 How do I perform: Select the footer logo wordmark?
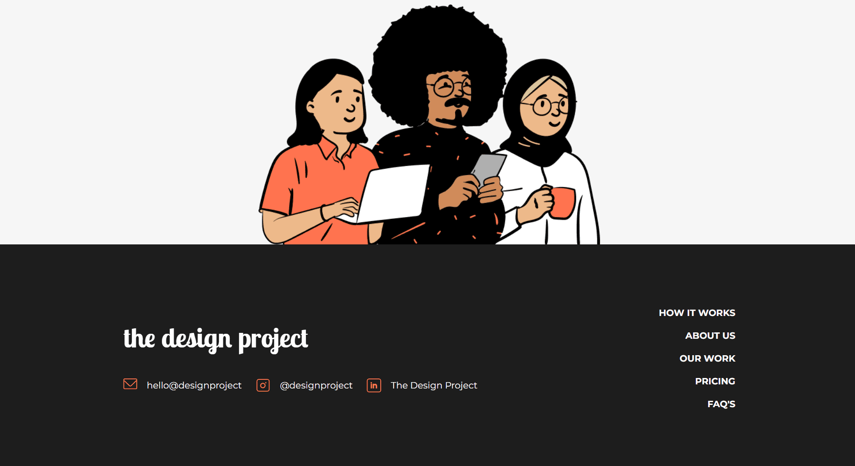(216, 338)
